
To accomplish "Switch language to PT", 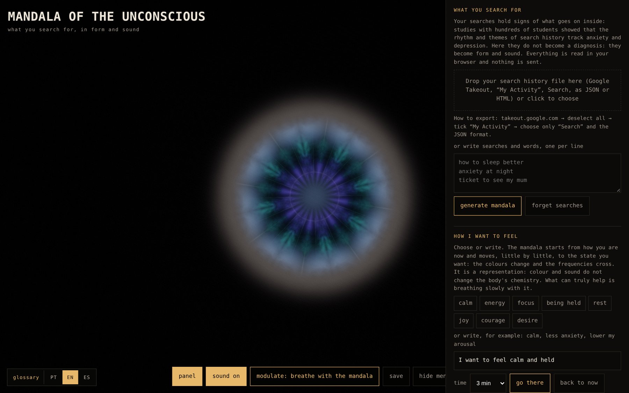I will [x=53, y=377].
